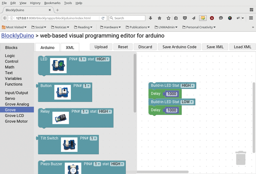Expand the Most Visited bookmarks folder

(x=14, y=27)
